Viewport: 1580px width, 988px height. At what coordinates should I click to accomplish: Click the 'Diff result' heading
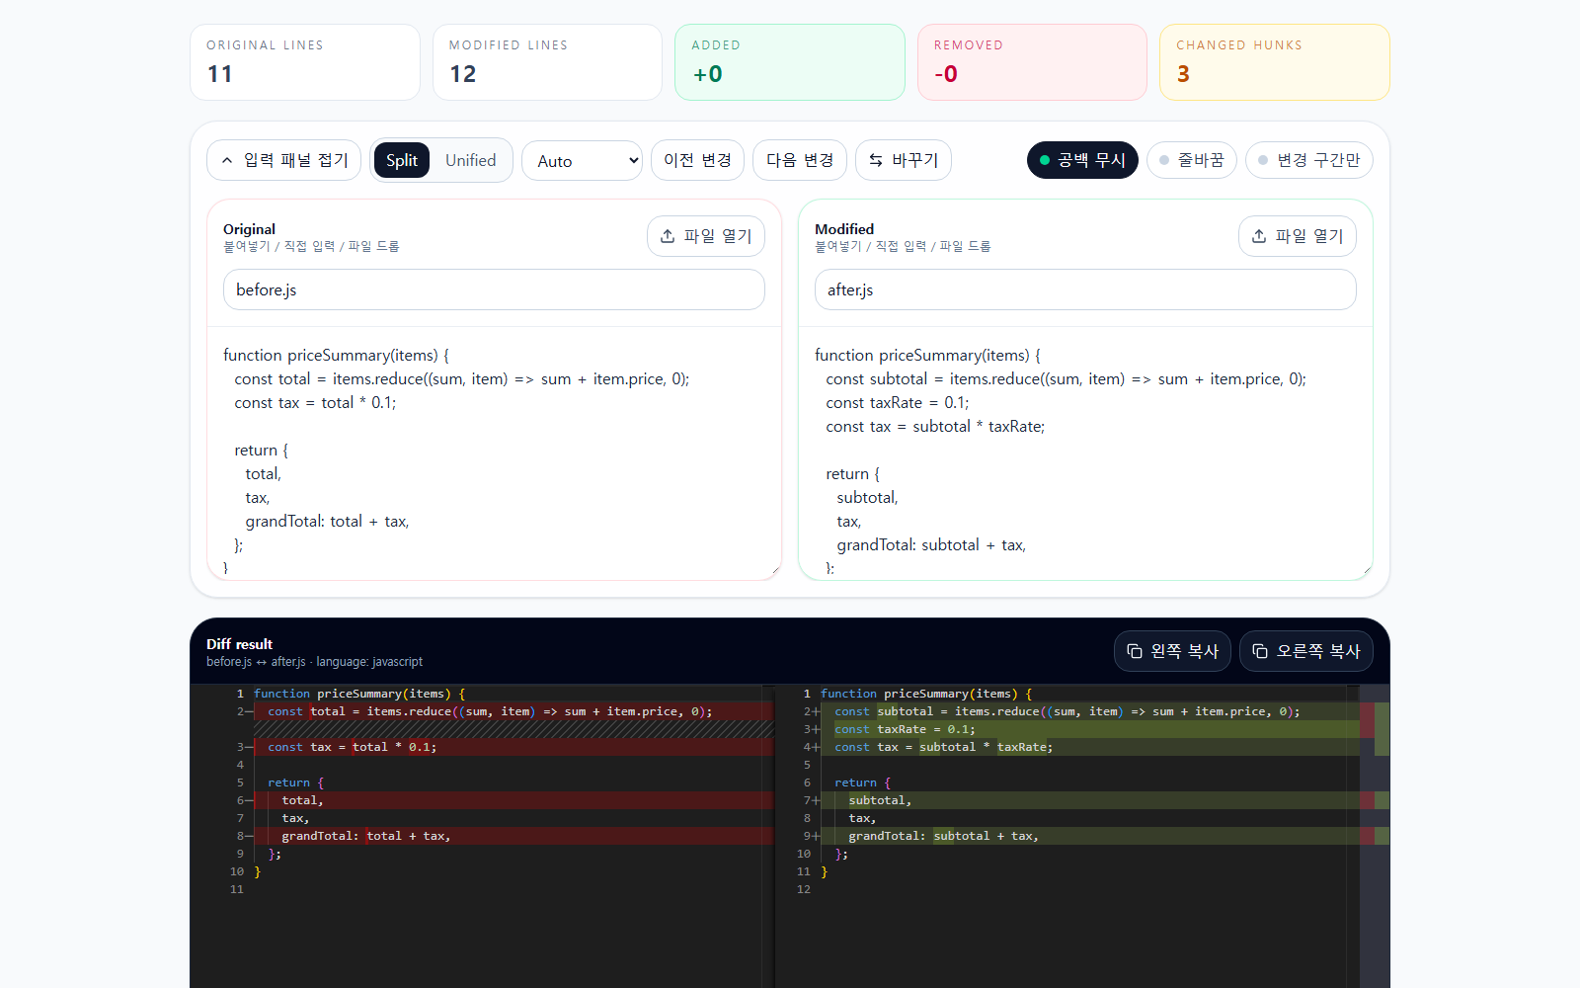click(239, 644)
